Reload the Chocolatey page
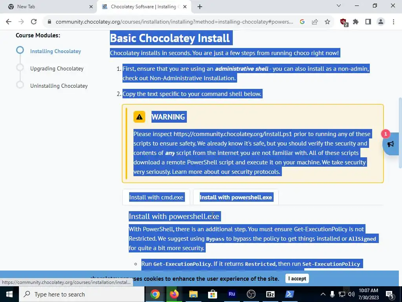This screenshot has width=402, height=302. (x=34, y=22)
